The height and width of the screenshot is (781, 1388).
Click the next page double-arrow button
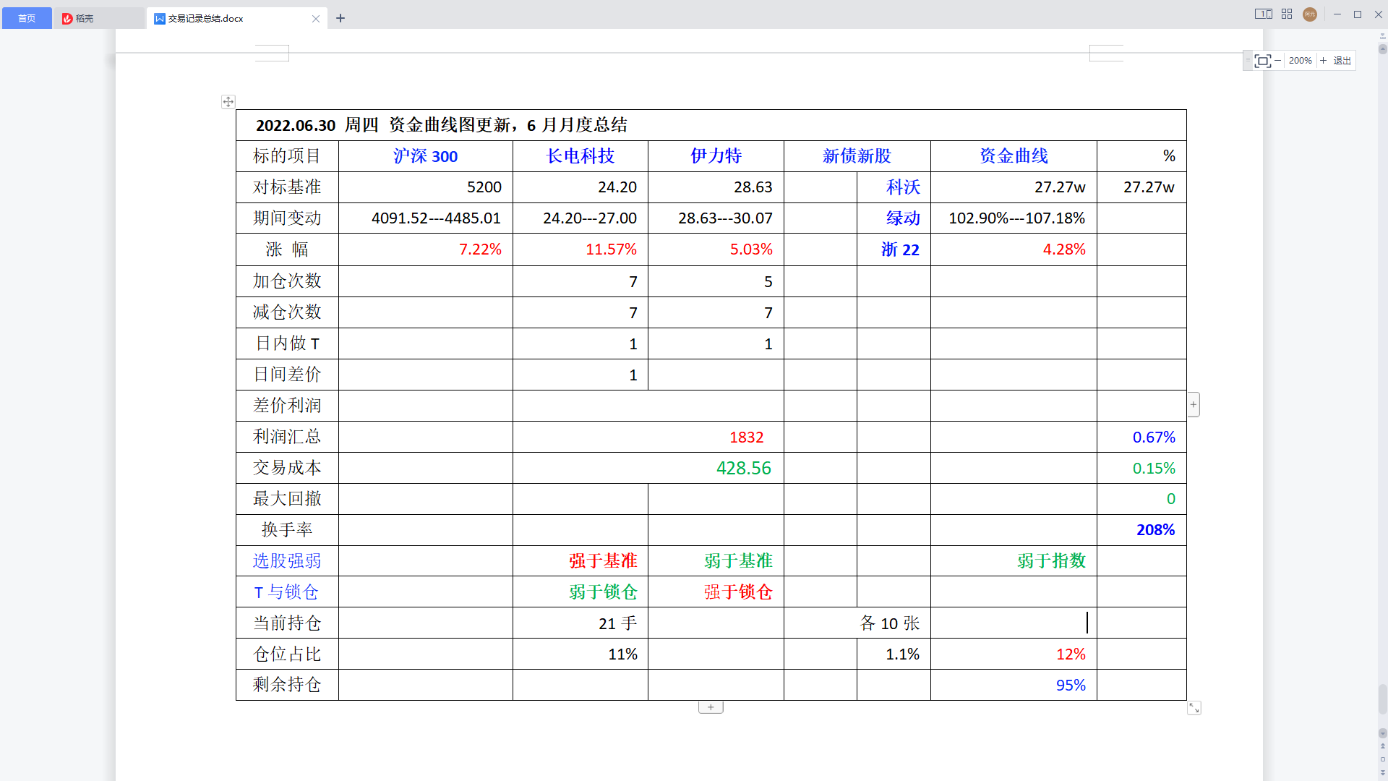(1382, 772)
